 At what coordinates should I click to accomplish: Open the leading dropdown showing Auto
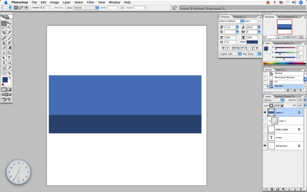click(259, 27)
